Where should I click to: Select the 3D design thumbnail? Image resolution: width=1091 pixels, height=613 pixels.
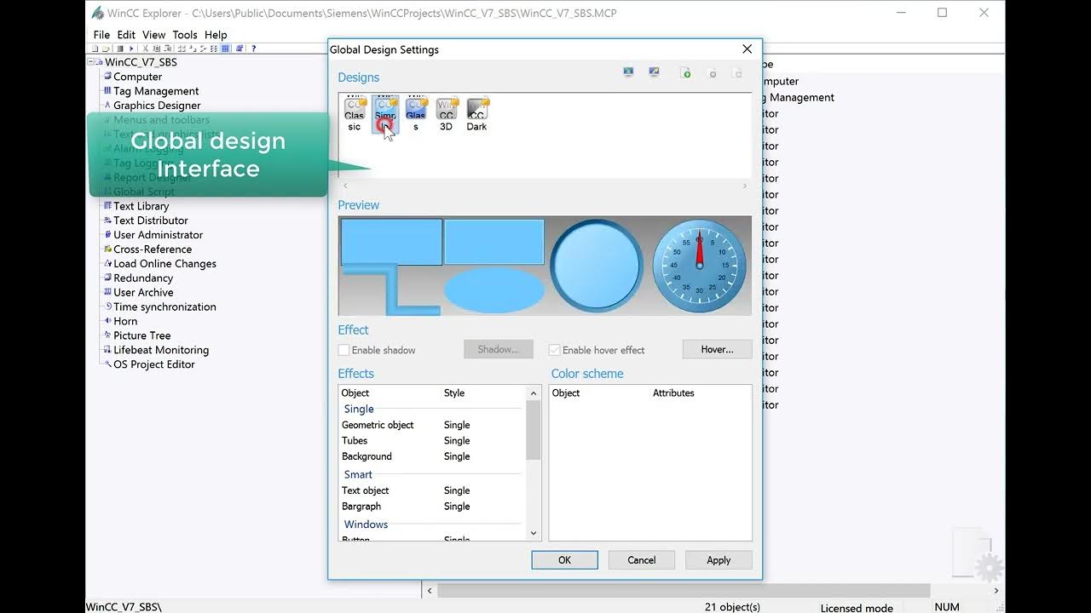click(x=446, y=114)
